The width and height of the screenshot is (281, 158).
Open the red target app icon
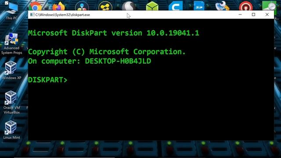point(246,6)
